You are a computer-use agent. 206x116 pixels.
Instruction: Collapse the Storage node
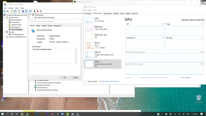tap(5, 32)
